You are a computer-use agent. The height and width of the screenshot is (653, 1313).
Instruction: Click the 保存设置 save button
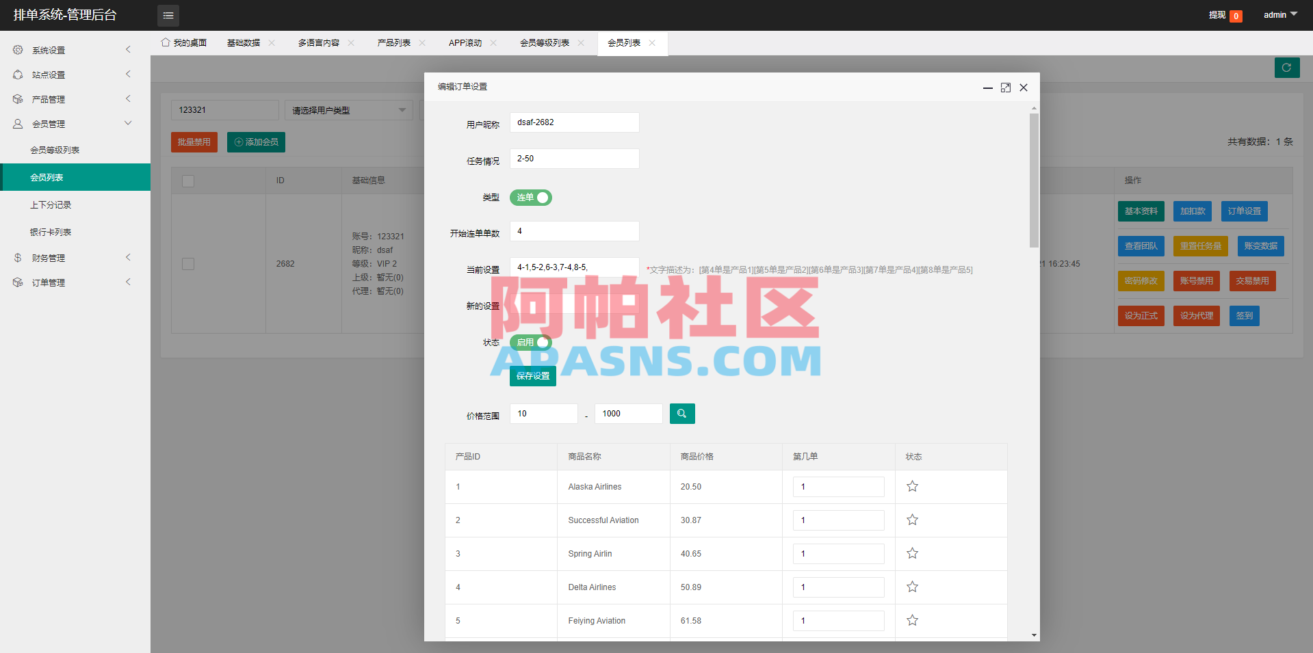tap(532, 375)
